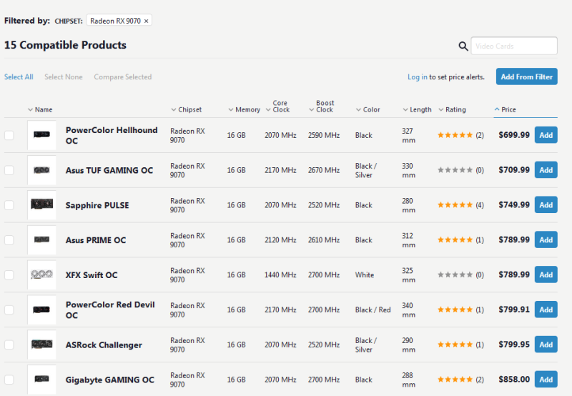The width and height of the screenshot is (572, 396).
Task: Add the Gigabyte GAMING OC card
Action: coord(546,380)
